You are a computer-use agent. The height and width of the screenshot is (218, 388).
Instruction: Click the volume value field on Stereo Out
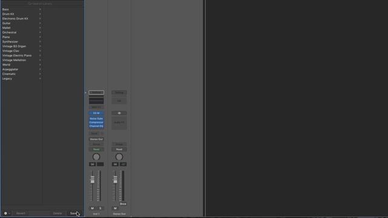tap(115, 164)
